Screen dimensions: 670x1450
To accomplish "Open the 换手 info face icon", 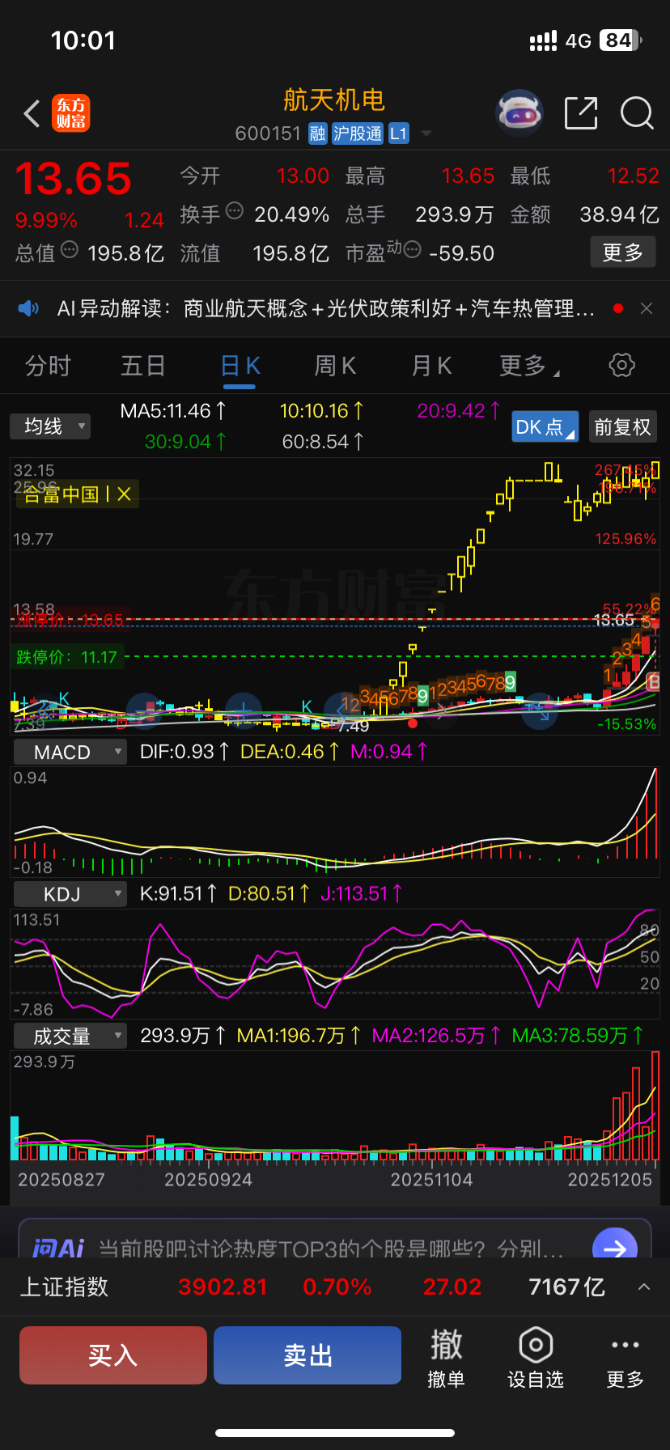I will [235, 211].
